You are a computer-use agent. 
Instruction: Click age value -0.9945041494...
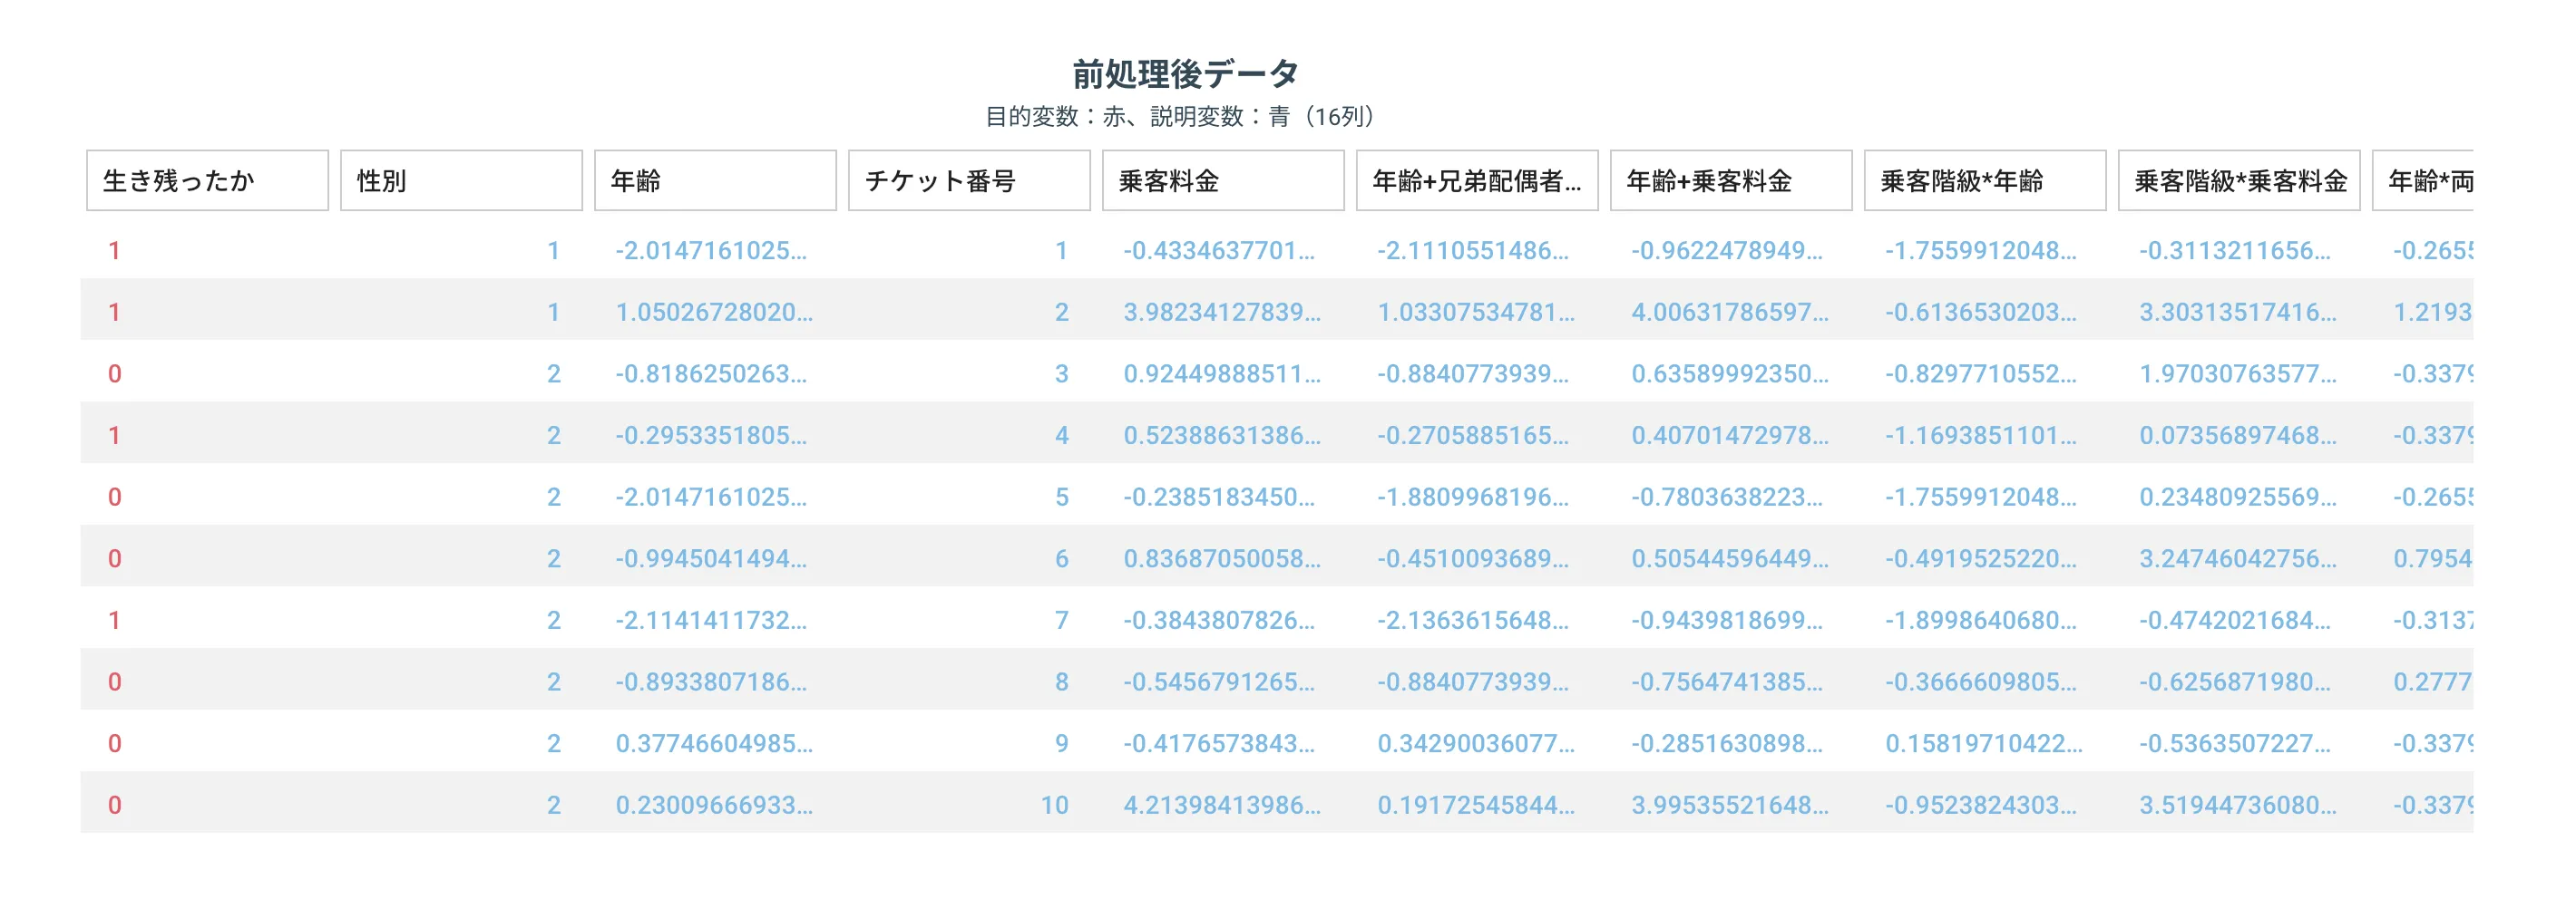pos(711,558)
